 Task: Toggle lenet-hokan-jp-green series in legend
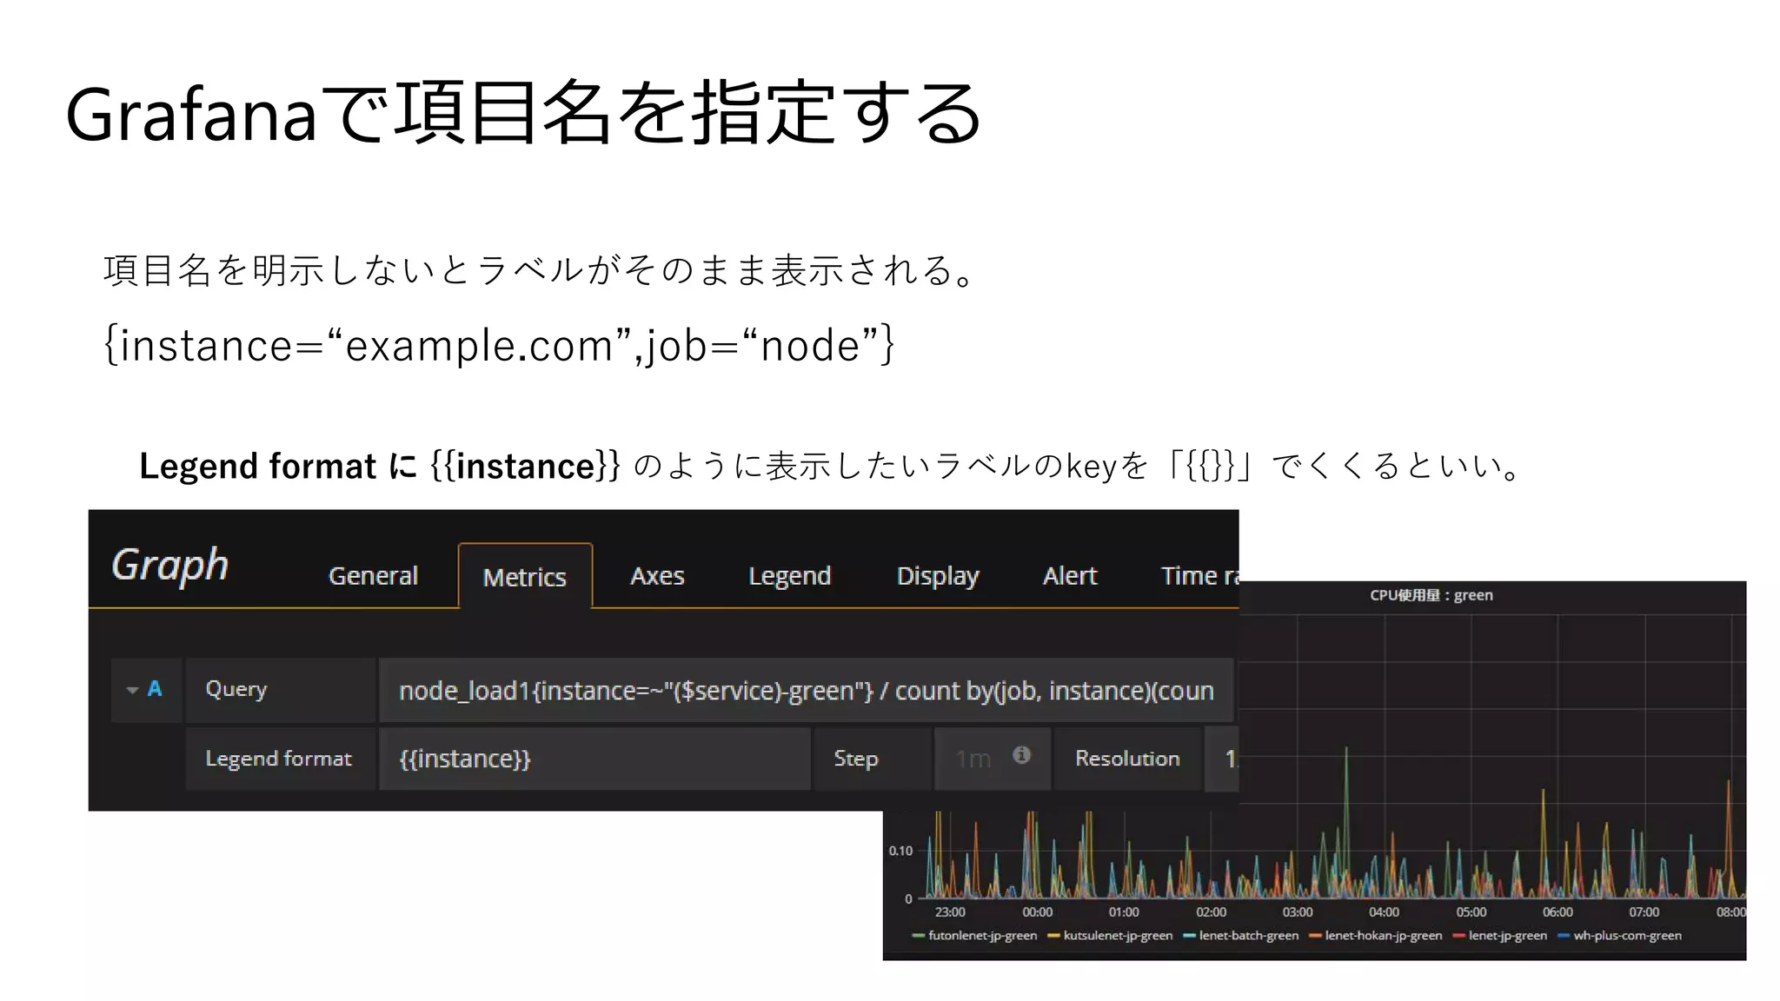coord(1384,936)
